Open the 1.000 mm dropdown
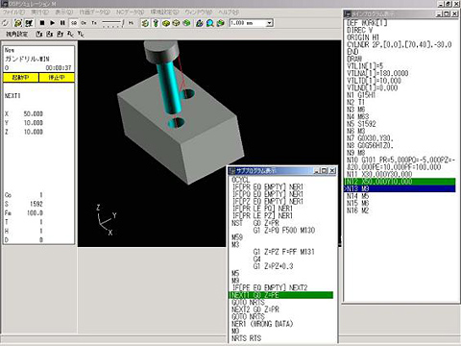Viewport: 461px width, 346px height. coord(269,23)
